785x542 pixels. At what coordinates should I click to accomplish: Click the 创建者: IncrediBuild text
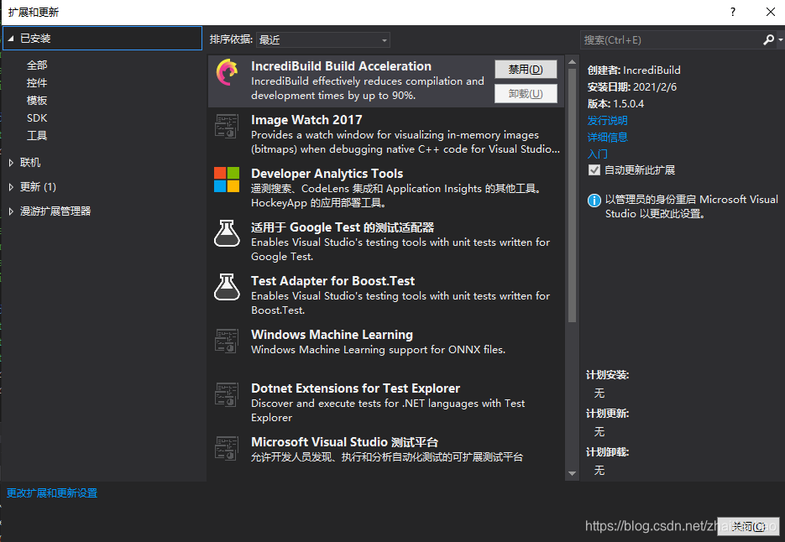tap(634, 70)
